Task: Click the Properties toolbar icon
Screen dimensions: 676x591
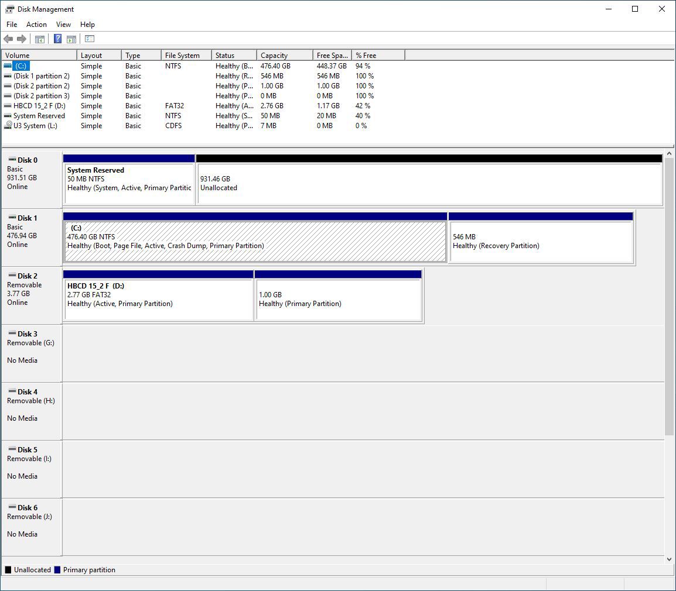Action: click(89, 39)
